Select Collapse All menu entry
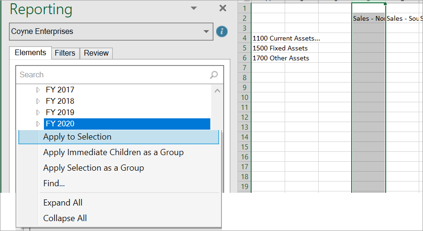 118,218
